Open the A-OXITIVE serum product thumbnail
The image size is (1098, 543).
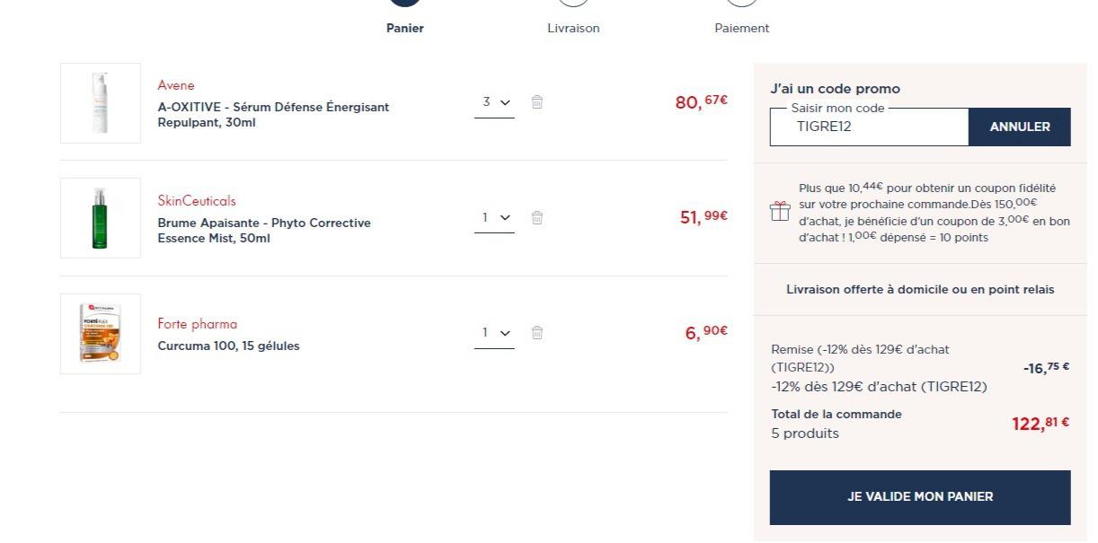tap(101, 103)
